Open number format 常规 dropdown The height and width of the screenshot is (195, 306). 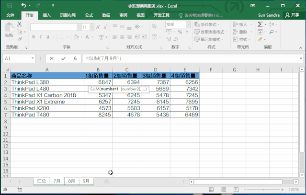pos(188,24)
